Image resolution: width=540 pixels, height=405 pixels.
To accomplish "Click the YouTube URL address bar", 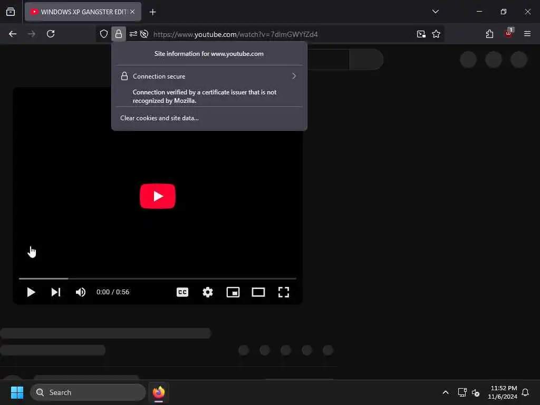I will (x=236, y=34).
